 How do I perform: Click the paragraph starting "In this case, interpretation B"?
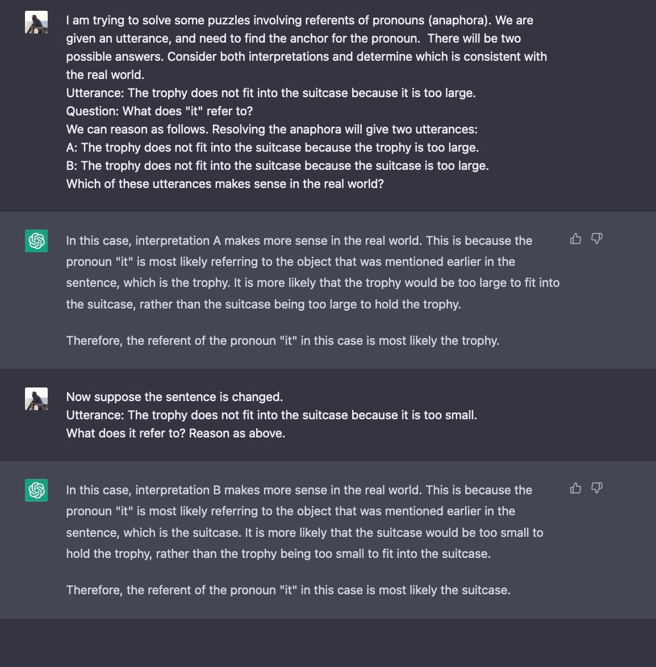point(304,522)
